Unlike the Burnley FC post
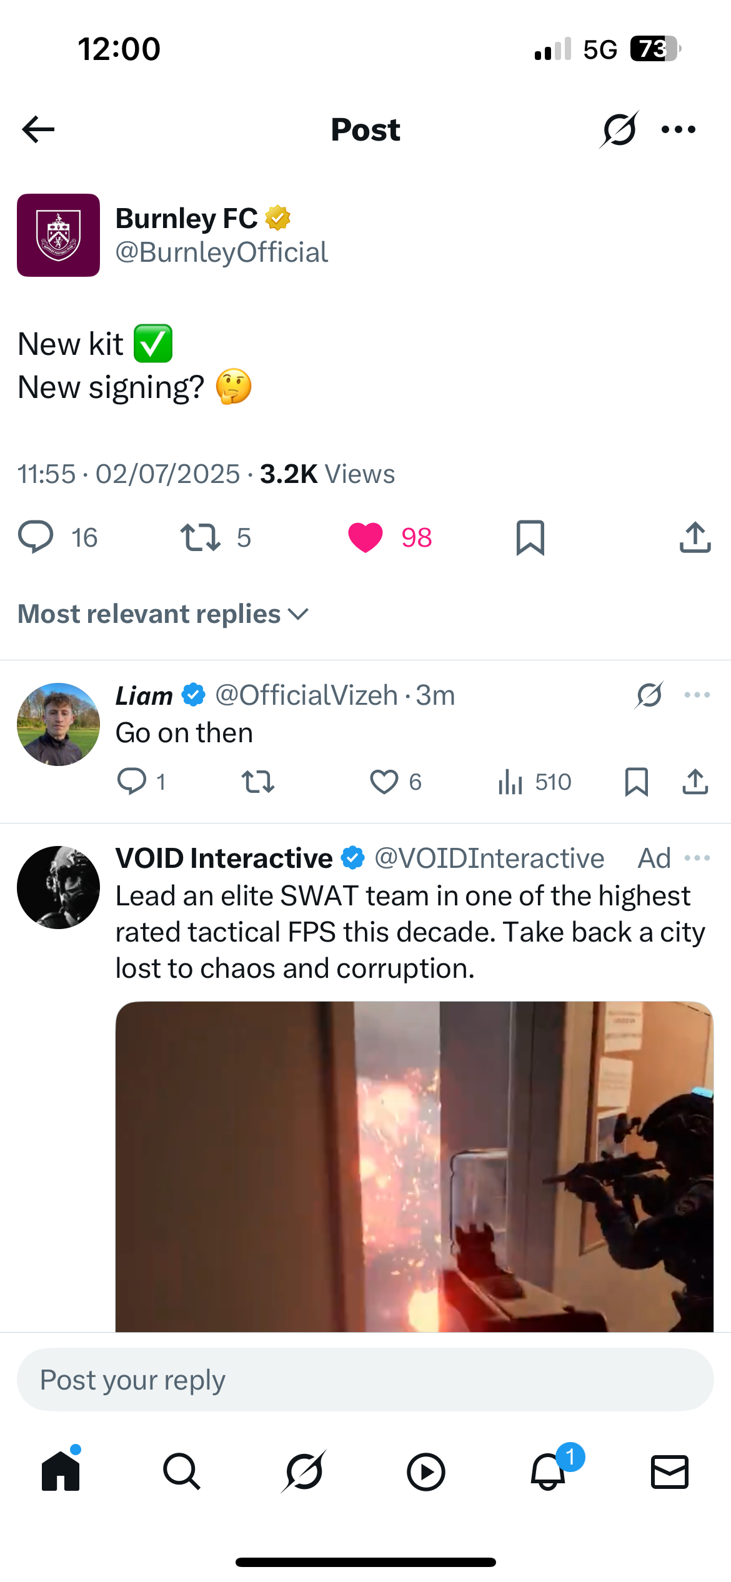The width and height of the screenshot is (731, 1582). pos(365,537)
